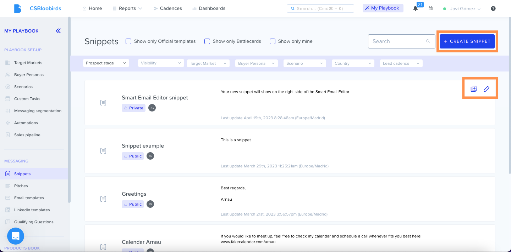Click the CSBloobirds logo icon
This screenshot has height=252, width=511.
[17, 8]
